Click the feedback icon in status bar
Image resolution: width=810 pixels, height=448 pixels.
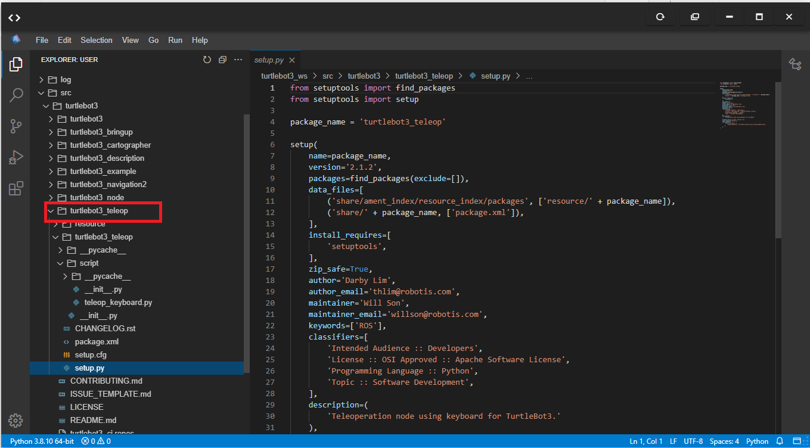coord(797,441)
